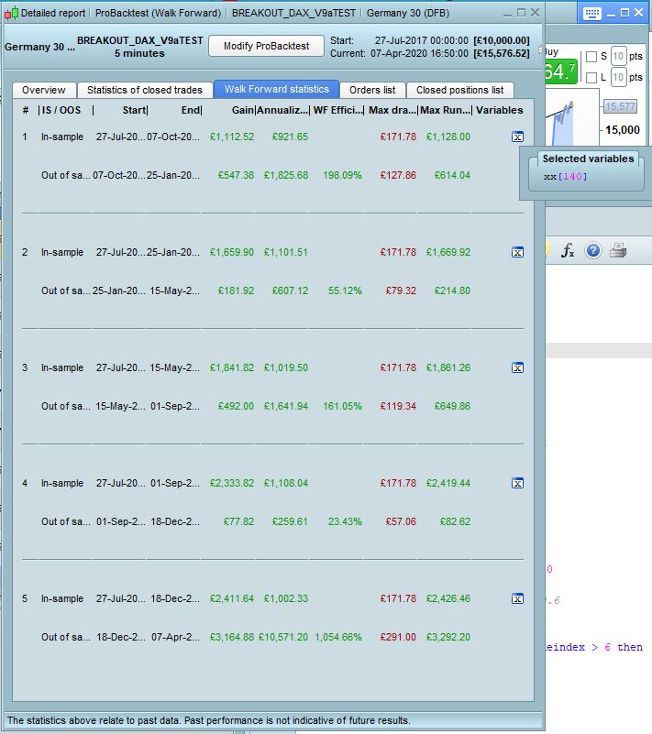Select WF efficiency value 23.43%
652x734 pixels.
(345, 521)
